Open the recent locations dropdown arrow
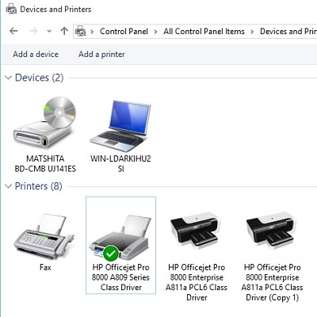 (49, 31)
